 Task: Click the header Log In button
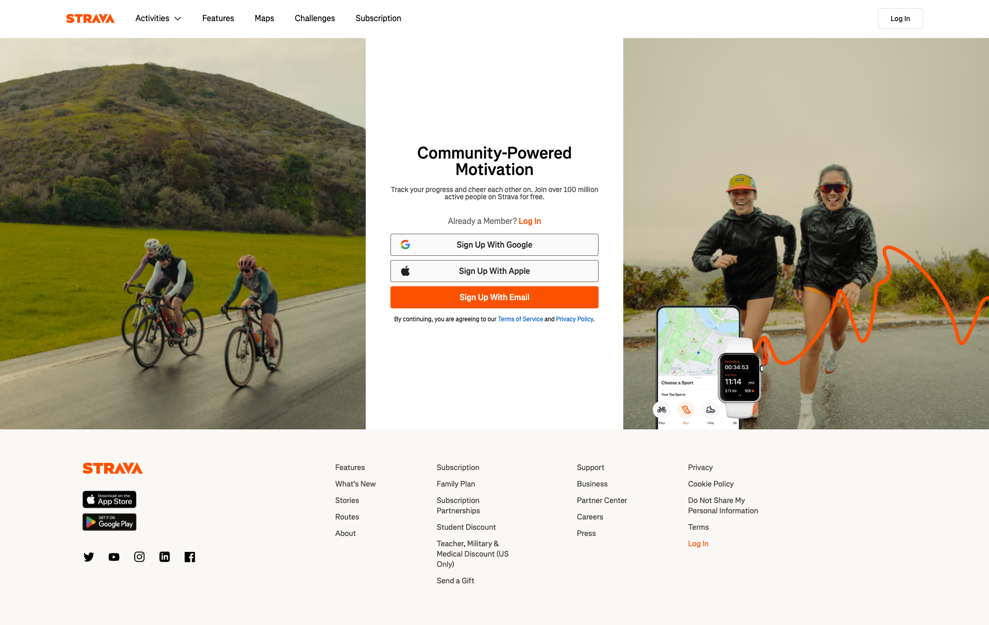point(900,19)
